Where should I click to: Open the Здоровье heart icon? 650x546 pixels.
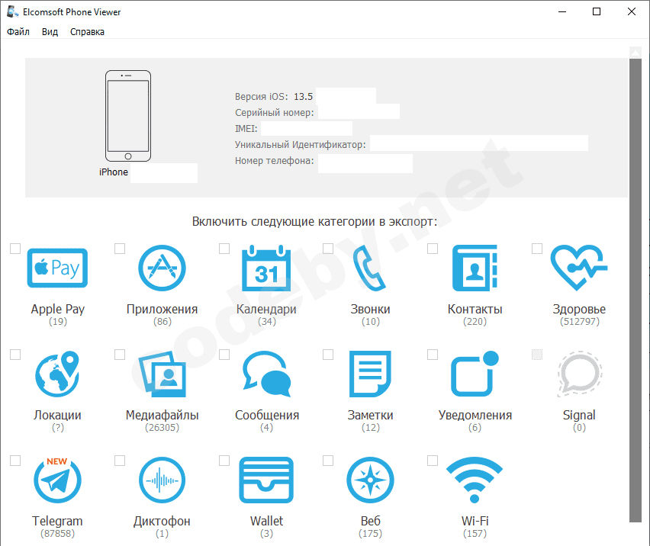pyautogui.click(x=579, y=267)
